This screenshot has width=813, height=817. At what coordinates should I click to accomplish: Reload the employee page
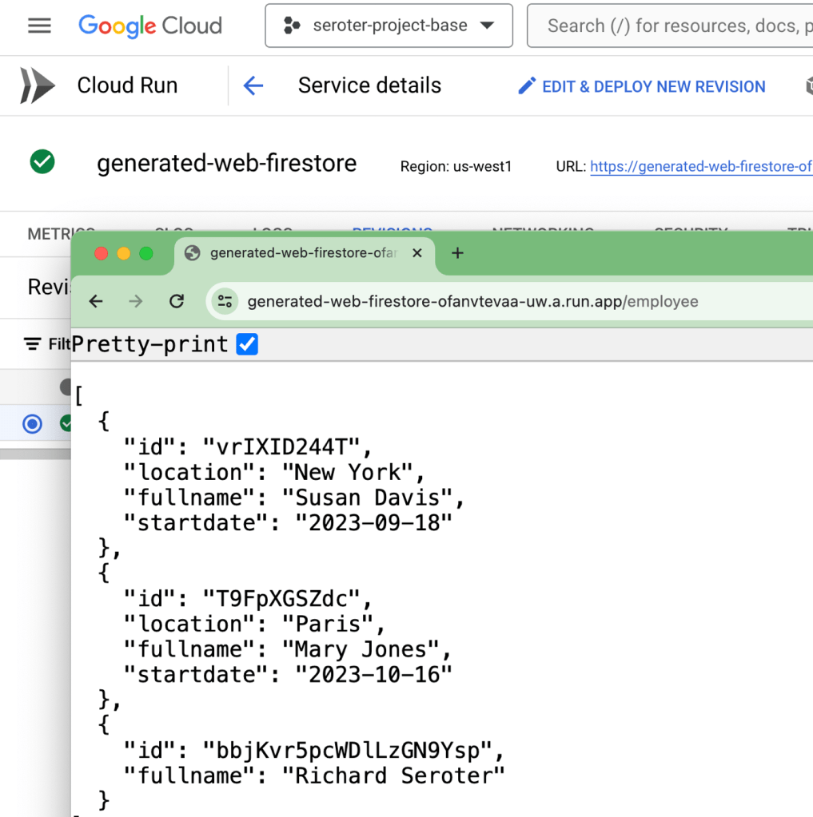(x=177, y=301)
